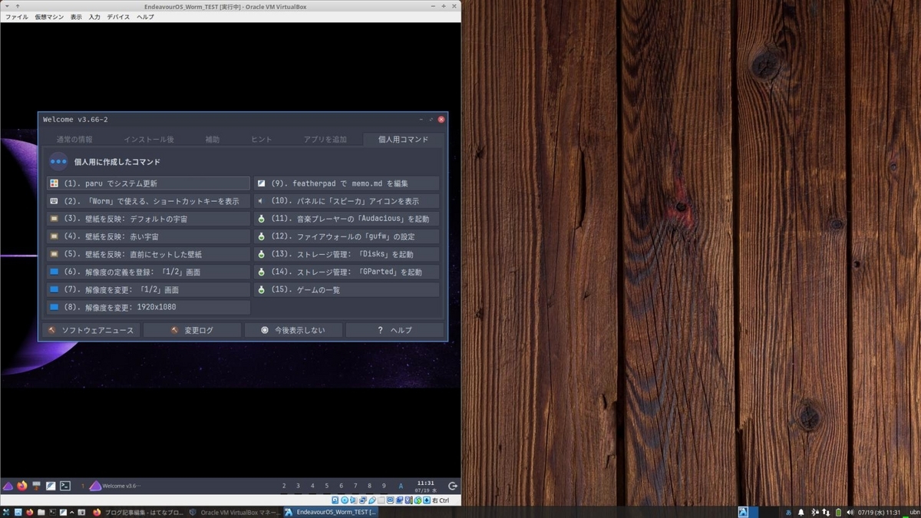Run (9) featherpad で memo.md を編集
The image size is (921, 518).
pyautogui.click(x=347, y=183)
